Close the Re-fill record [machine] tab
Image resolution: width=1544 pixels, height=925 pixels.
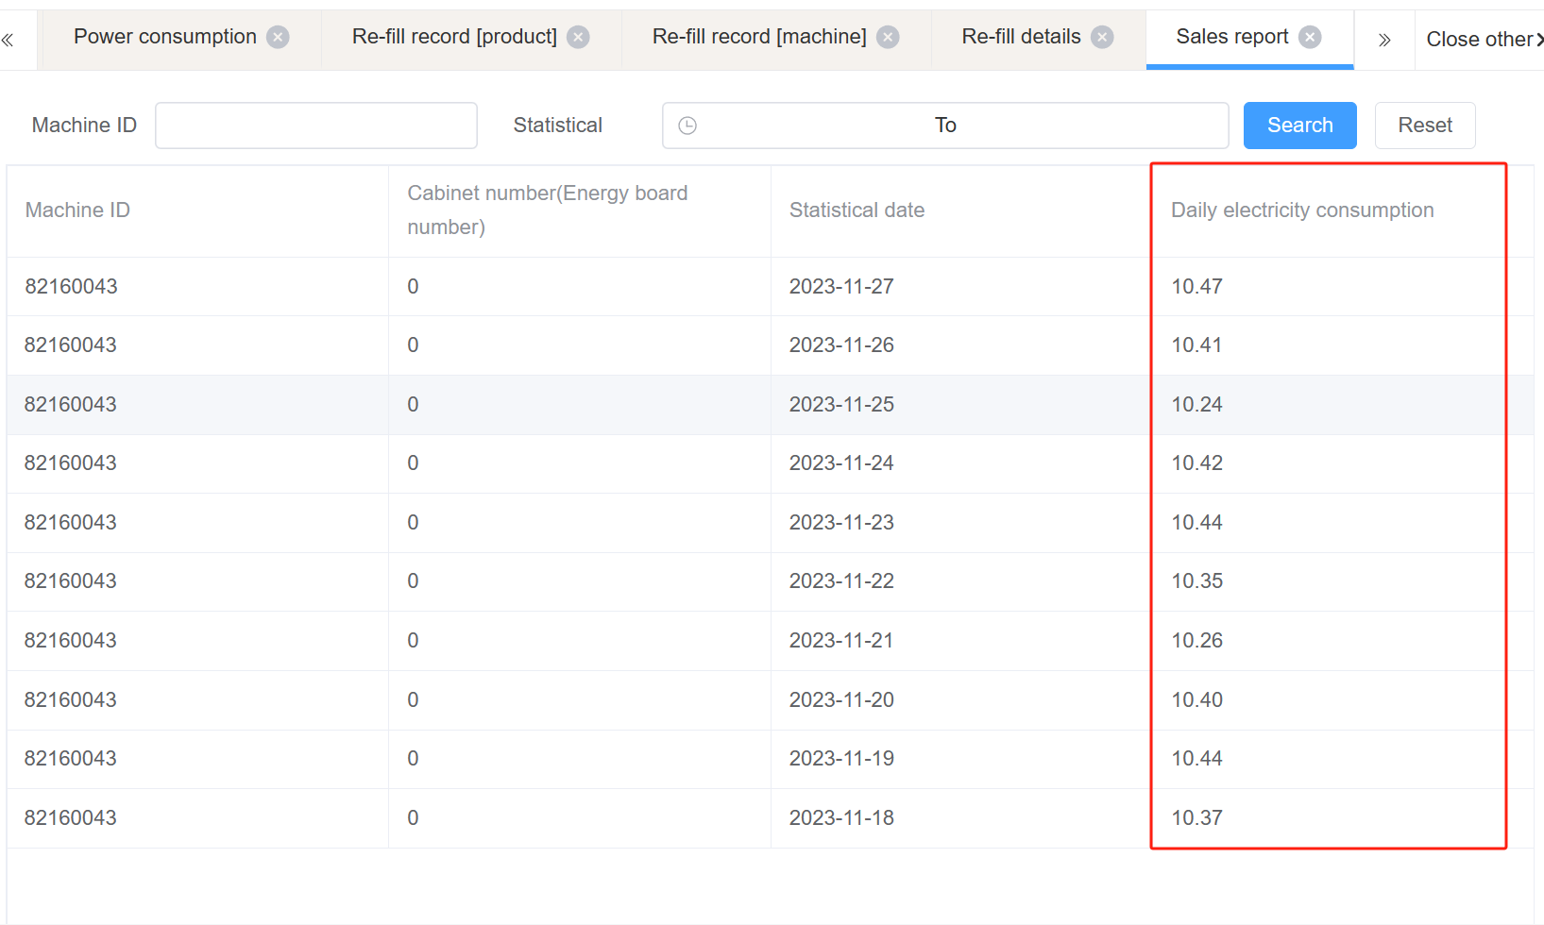coord(888,37)
